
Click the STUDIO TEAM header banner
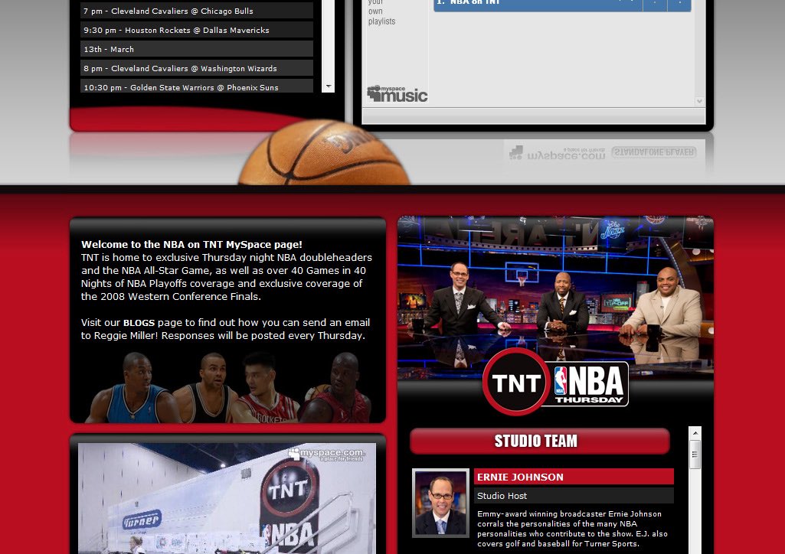pyautogui.click(x=540, y=441)
